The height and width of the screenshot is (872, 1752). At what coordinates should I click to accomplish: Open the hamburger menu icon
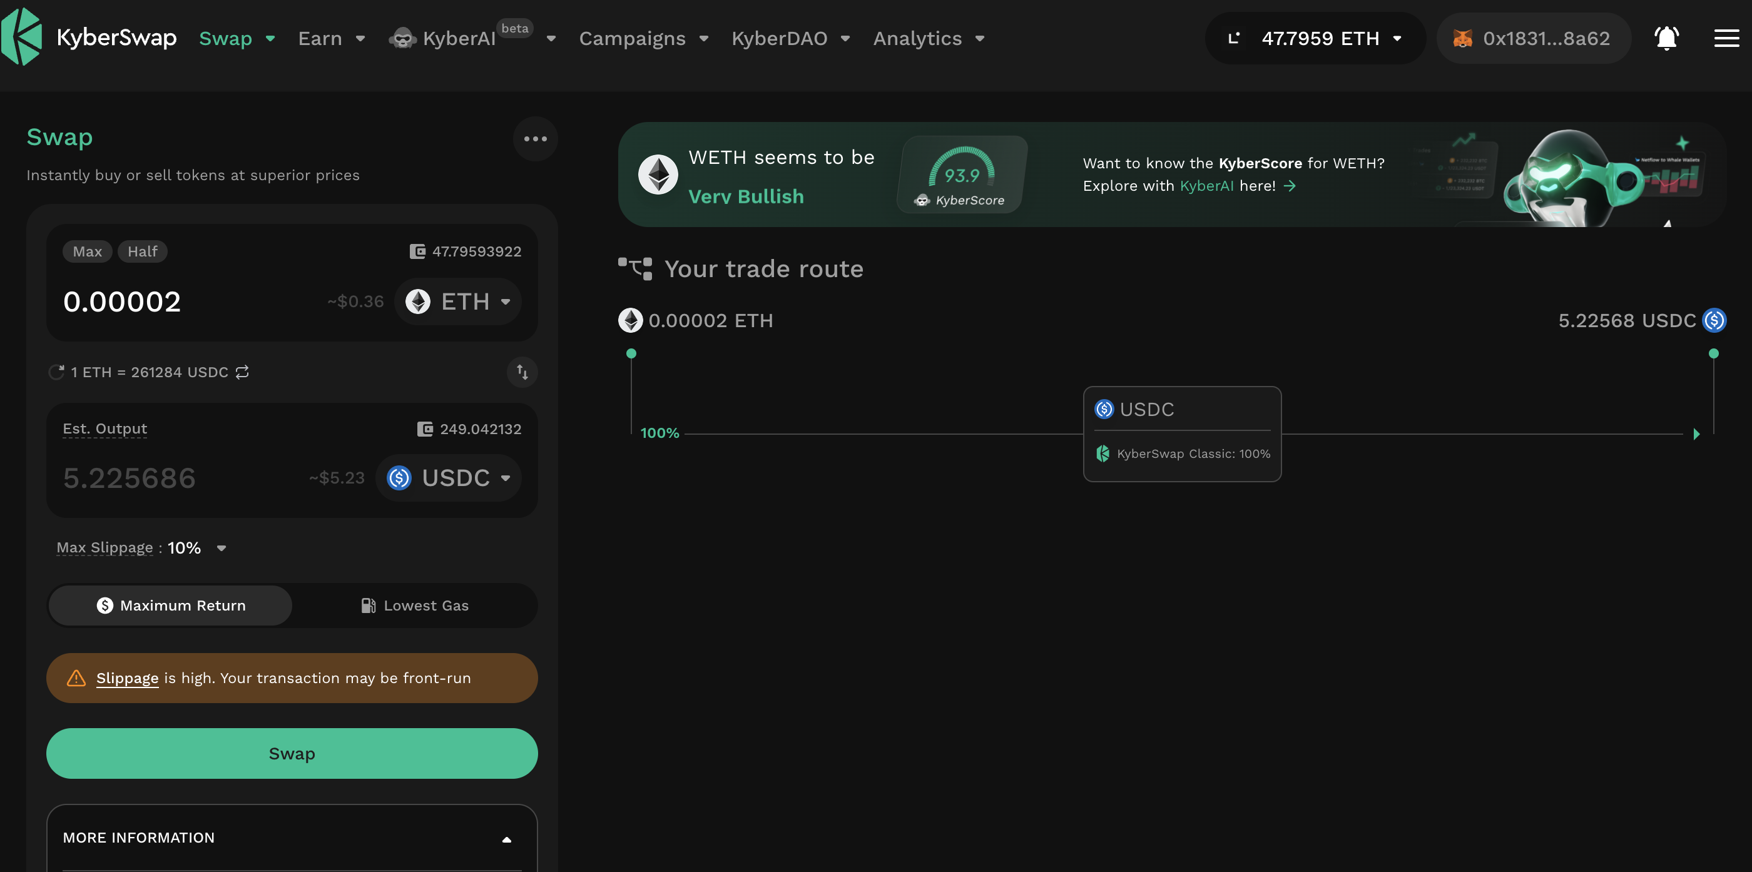(1726, 38)
